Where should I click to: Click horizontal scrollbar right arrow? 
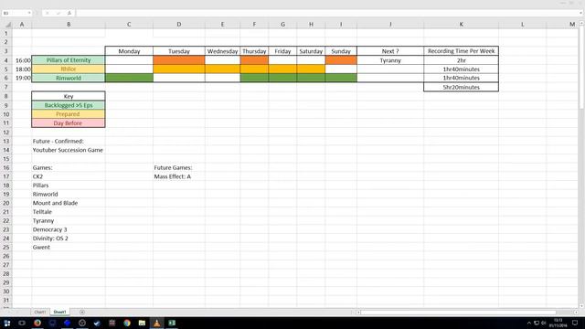click(x=576, y=313)
